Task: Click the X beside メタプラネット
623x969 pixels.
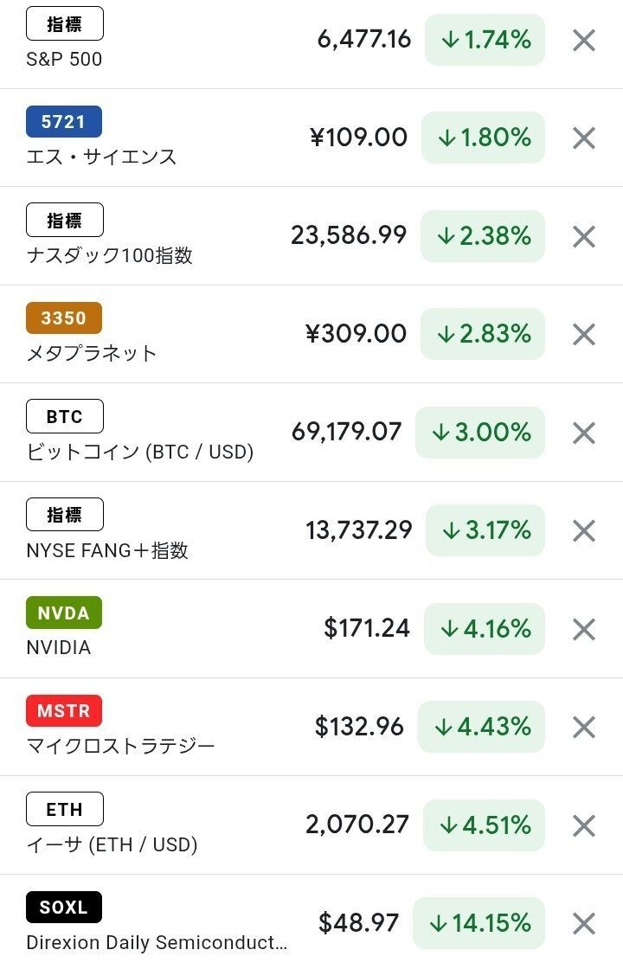Action: (584, 334)
